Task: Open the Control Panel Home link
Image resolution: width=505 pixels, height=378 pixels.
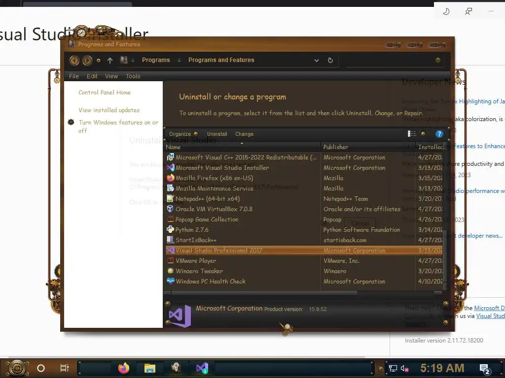Action: 105,93
